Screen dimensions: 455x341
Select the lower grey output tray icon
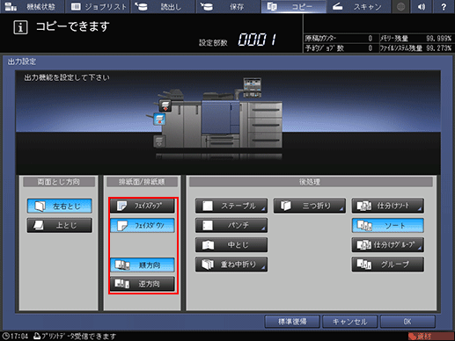(x=159, y=141)
